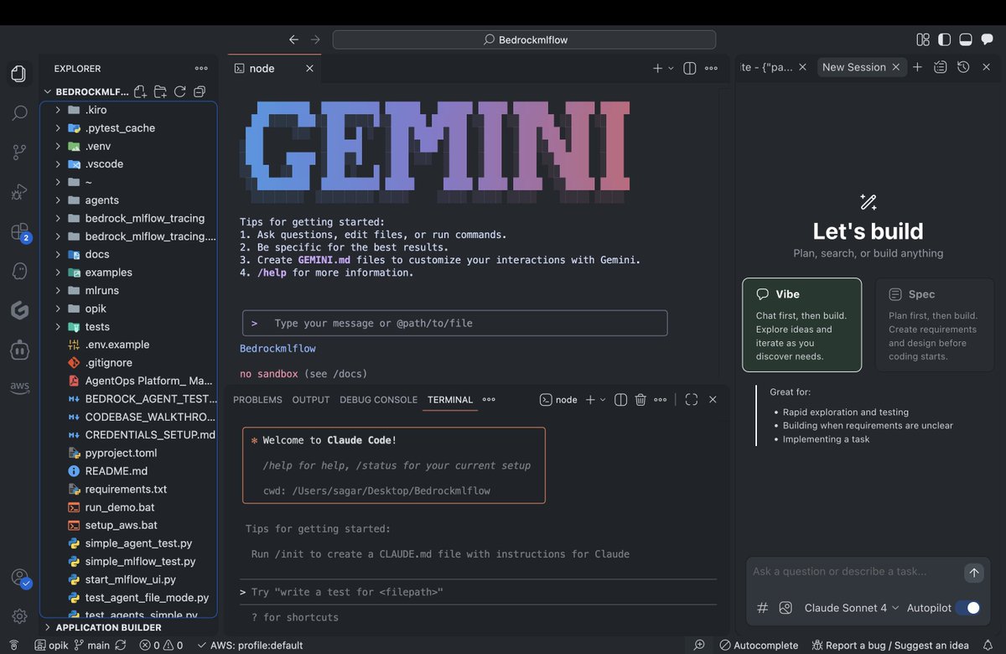The width and height of the screenshot is (1006, 654).
Task: Toggle the bottom panel visibility
Action: [965, 39]
